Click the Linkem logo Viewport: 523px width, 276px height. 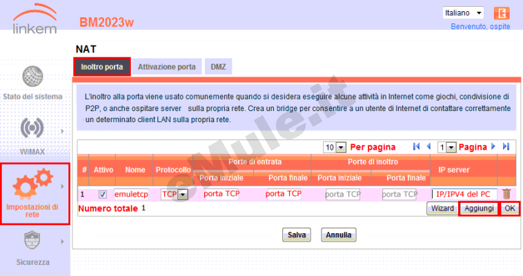34,19
